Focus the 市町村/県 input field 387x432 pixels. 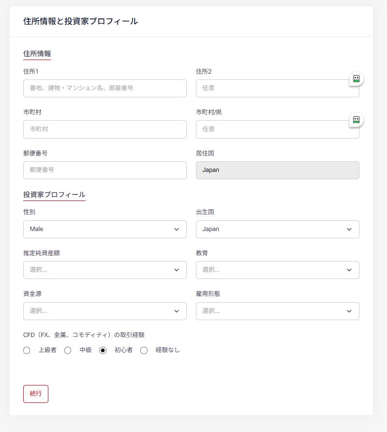tap(271, 129)
